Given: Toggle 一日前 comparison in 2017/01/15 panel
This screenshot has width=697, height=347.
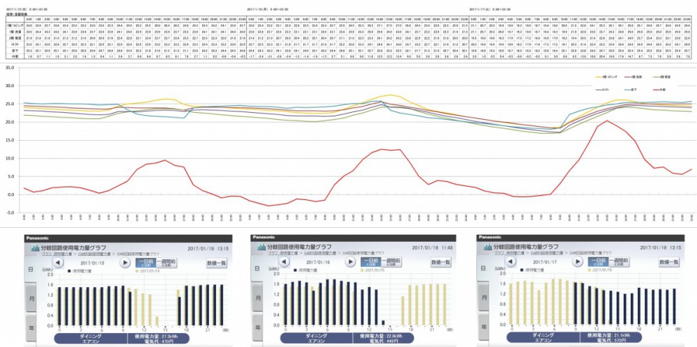Looking at the screenshot, I should pos(146,263).
